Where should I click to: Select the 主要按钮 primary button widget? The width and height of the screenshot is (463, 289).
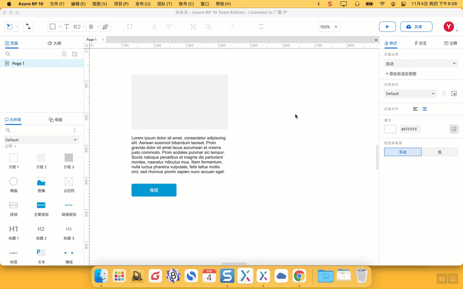pyautogui.click(x=41, y=208)
